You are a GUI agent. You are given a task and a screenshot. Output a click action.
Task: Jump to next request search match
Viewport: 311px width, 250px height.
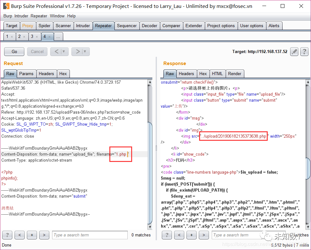(44, 235)
